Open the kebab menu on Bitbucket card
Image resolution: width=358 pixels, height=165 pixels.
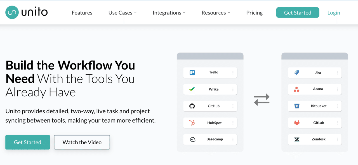(337, 106)
